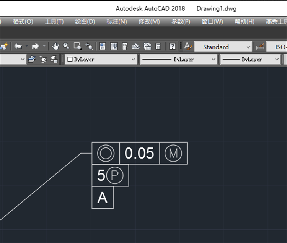Open the ByLayer color dropdown
This screenshot has width=287, height=243.
[x=101, y=59]
